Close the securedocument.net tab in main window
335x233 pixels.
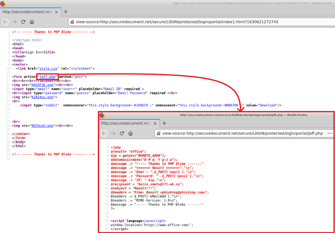coord(56,12)
